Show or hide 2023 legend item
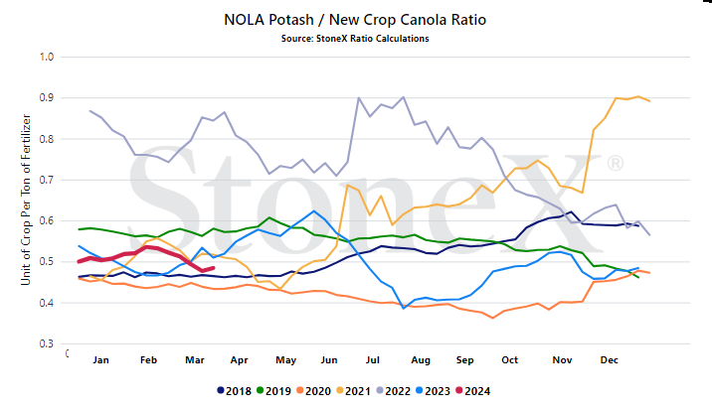712x409 pixels. tap(434, 391)
